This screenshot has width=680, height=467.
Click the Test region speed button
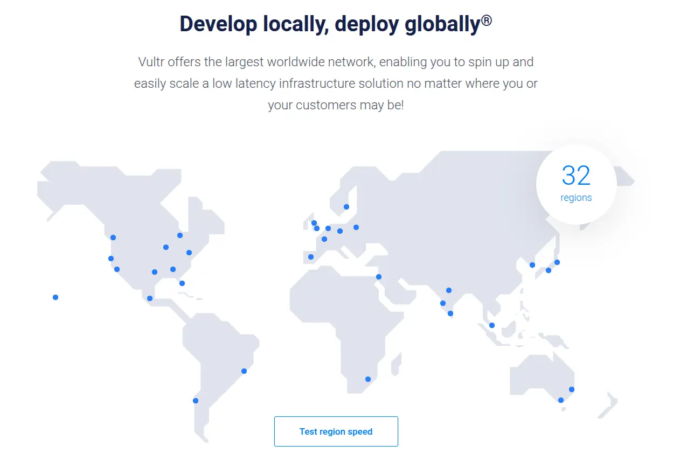pos(336,431)
